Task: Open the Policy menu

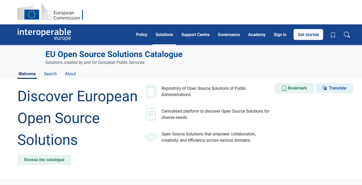Action: pyautogui.click(x=141, y=35)
